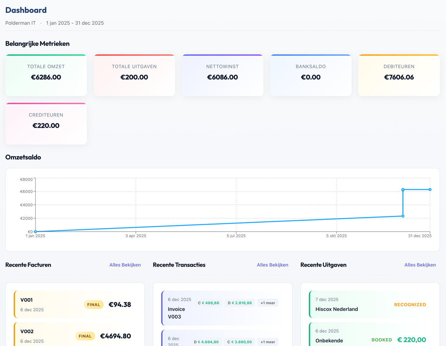Open the Totale Uitgaven metric card
Viewport: 446px width, 346px height.
pyautogui.click(x=134, y=75)
